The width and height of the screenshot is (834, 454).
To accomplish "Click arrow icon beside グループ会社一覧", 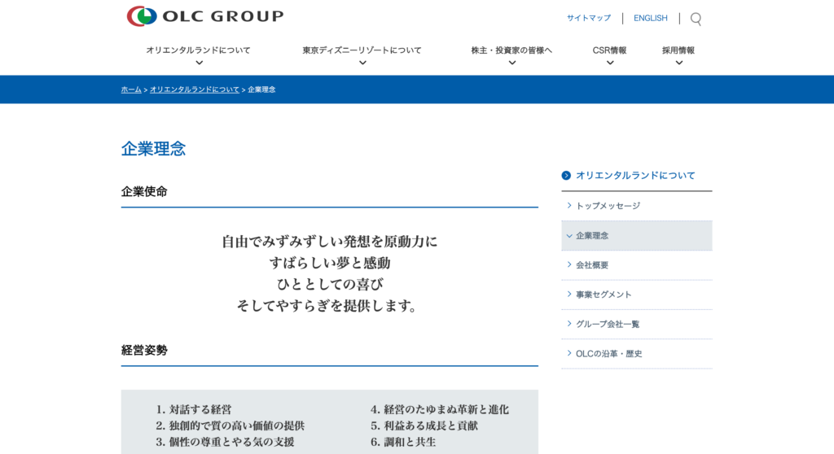I will (x=569, y=323).
